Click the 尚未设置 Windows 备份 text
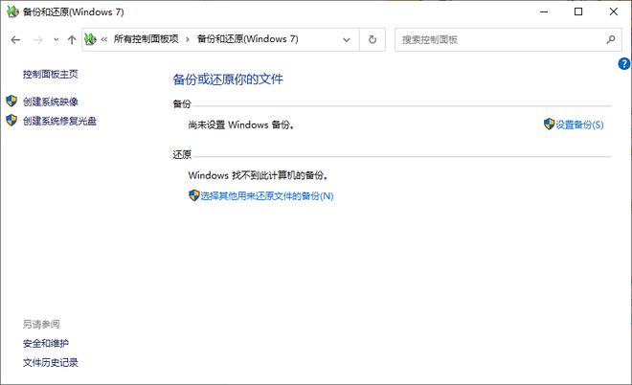This screenshot has width=632, height=385. point(241,125)
